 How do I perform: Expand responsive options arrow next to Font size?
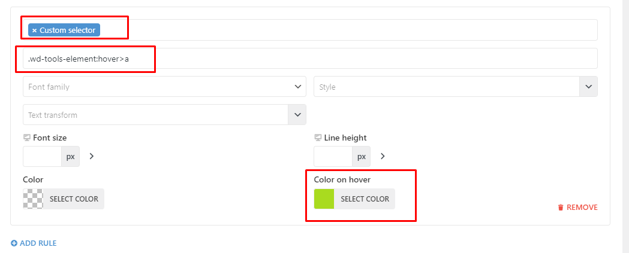click(92, 156)
